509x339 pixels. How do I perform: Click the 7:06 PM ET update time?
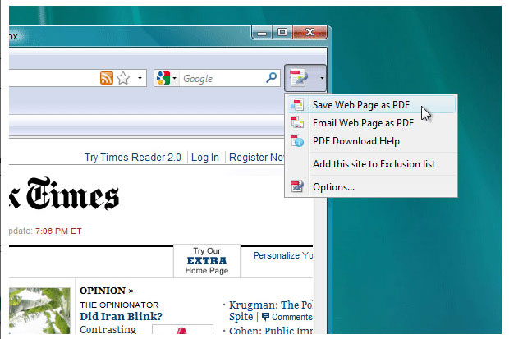58,231
